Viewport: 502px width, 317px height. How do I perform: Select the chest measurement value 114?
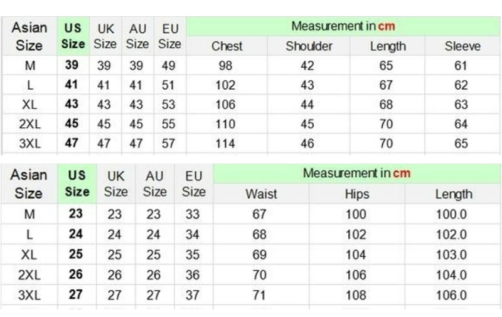(225, 143)
